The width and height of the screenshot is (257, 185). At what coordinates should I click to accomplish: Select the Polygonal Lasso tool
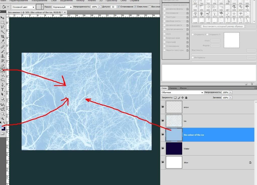(x=3, y=27)
